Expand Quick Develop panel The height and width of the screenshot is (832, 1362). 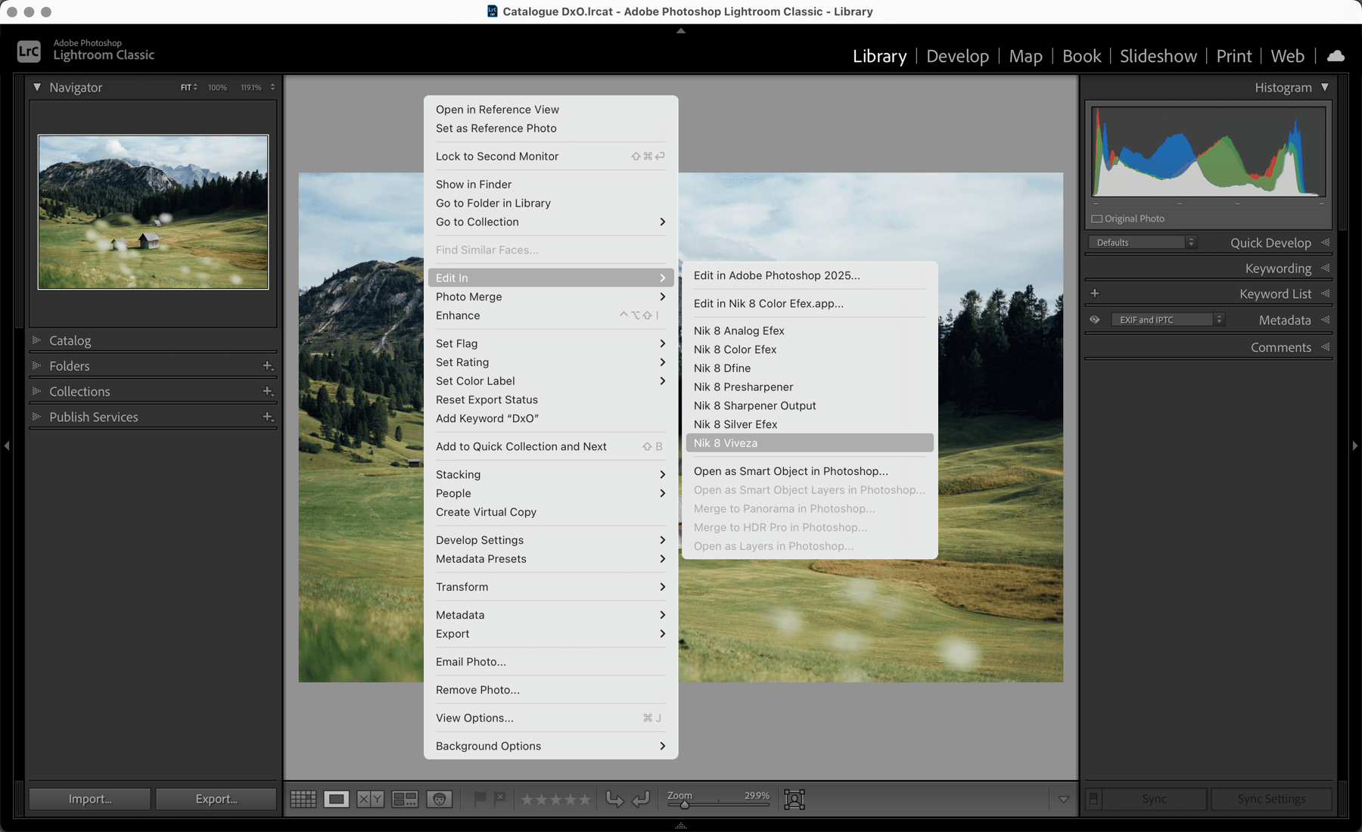[x=1271, y=243]
